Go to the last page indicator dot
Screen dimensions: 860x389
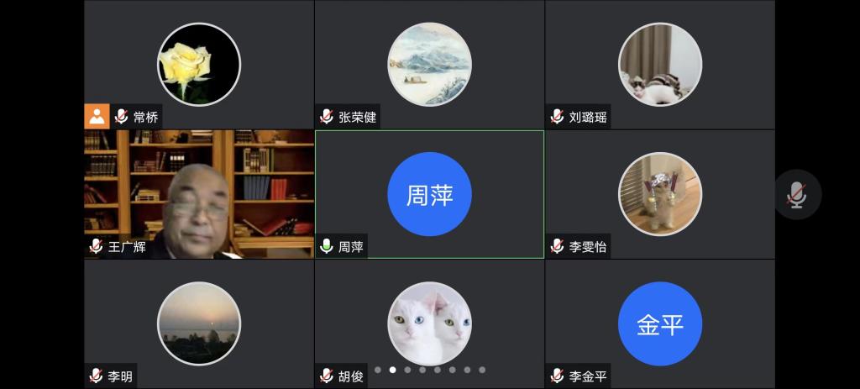(x=481, y=370)
